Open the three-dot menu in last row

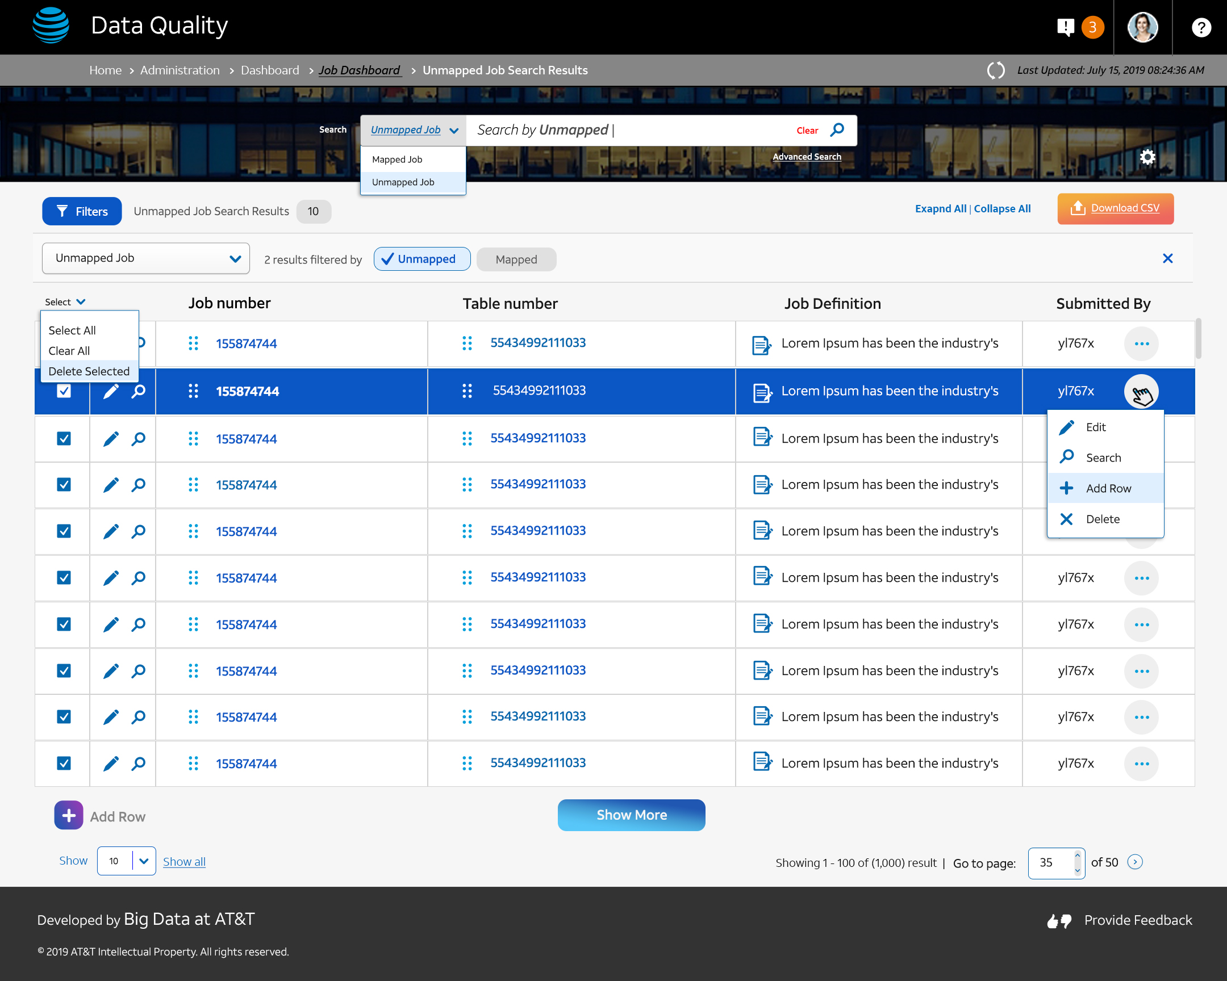(x=1141, y=764)
